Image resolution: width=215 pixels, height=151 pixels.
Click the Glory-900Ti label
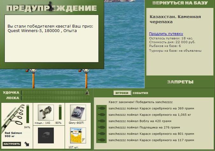76,123
